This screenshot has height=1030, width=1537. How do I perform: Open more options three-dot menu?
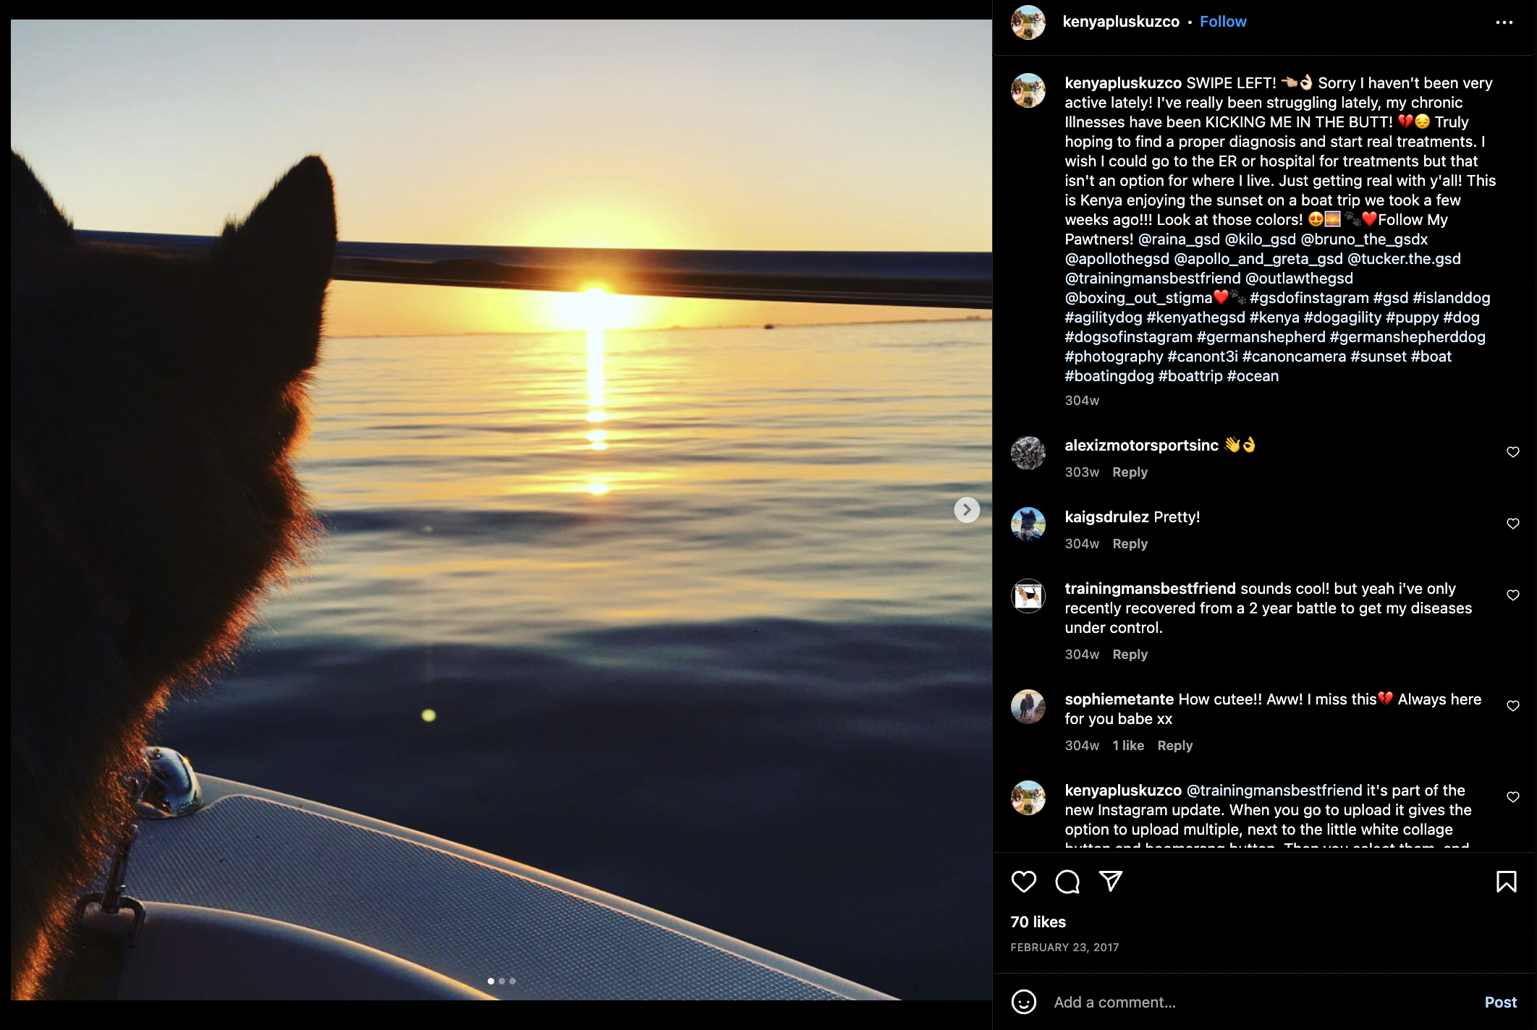1504,22
